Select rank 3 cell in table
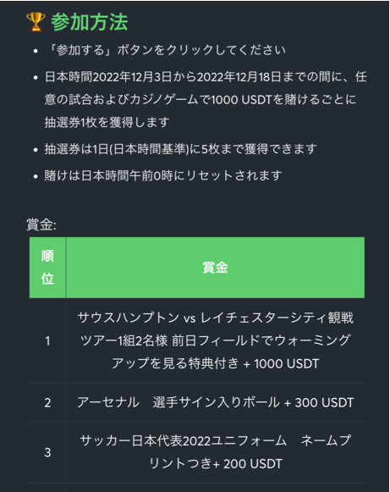The width and height of the screenshot is (390, 492). click(47, 452)
